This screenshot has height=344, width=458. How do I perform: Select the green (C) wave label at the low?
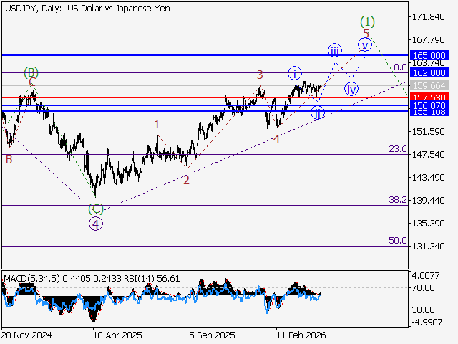point(95,209)
